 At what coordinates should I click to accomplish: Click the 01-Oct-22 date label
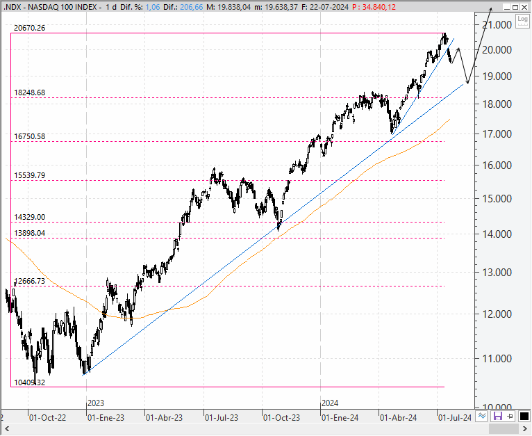click(x=47, y=417)
